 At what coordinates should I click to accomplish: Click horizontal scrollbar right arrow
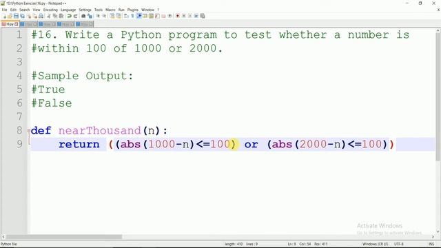[433, 237]
